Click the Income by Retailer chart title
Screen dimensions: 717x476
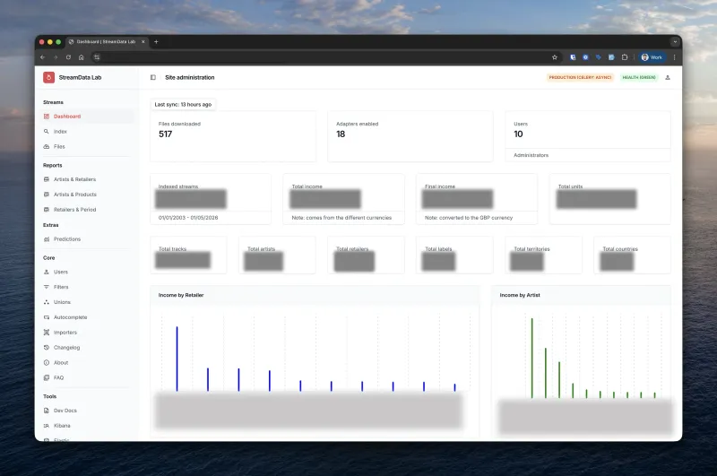(x=181, y=296)
